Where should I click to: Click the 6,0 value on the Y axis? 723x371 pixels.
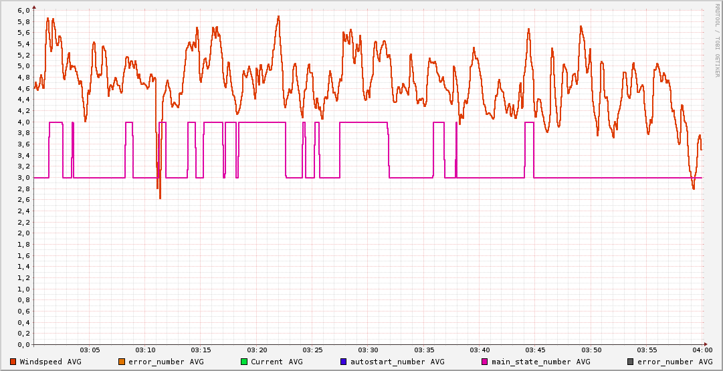[x=23, y=11]
